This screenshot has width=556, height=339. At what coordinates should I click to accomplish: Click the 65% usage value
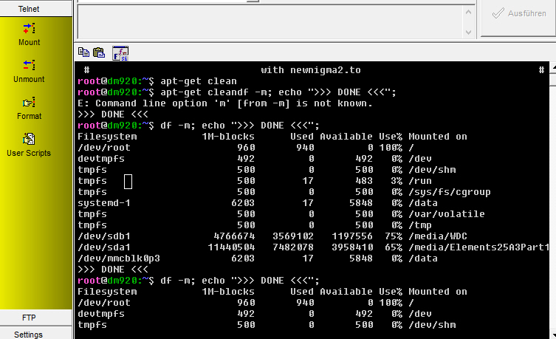(x=394, y=247)
